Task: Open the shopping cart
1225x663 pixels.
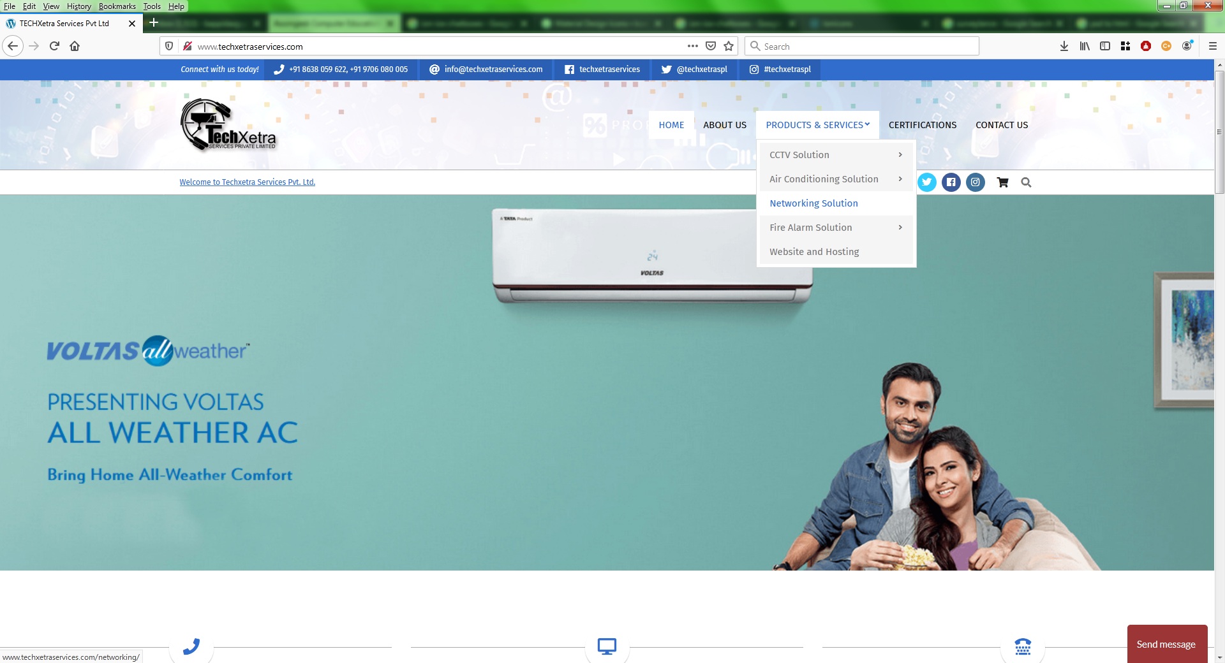Action: pos(1002,182)
